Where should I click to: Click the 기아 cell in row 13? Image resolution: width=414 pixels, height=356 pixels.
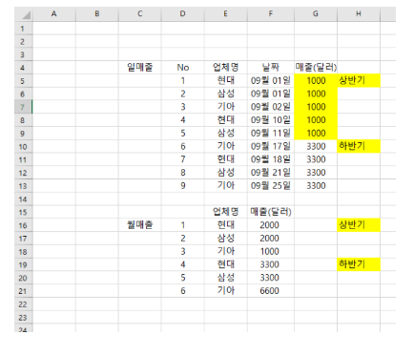pos(226,186)
